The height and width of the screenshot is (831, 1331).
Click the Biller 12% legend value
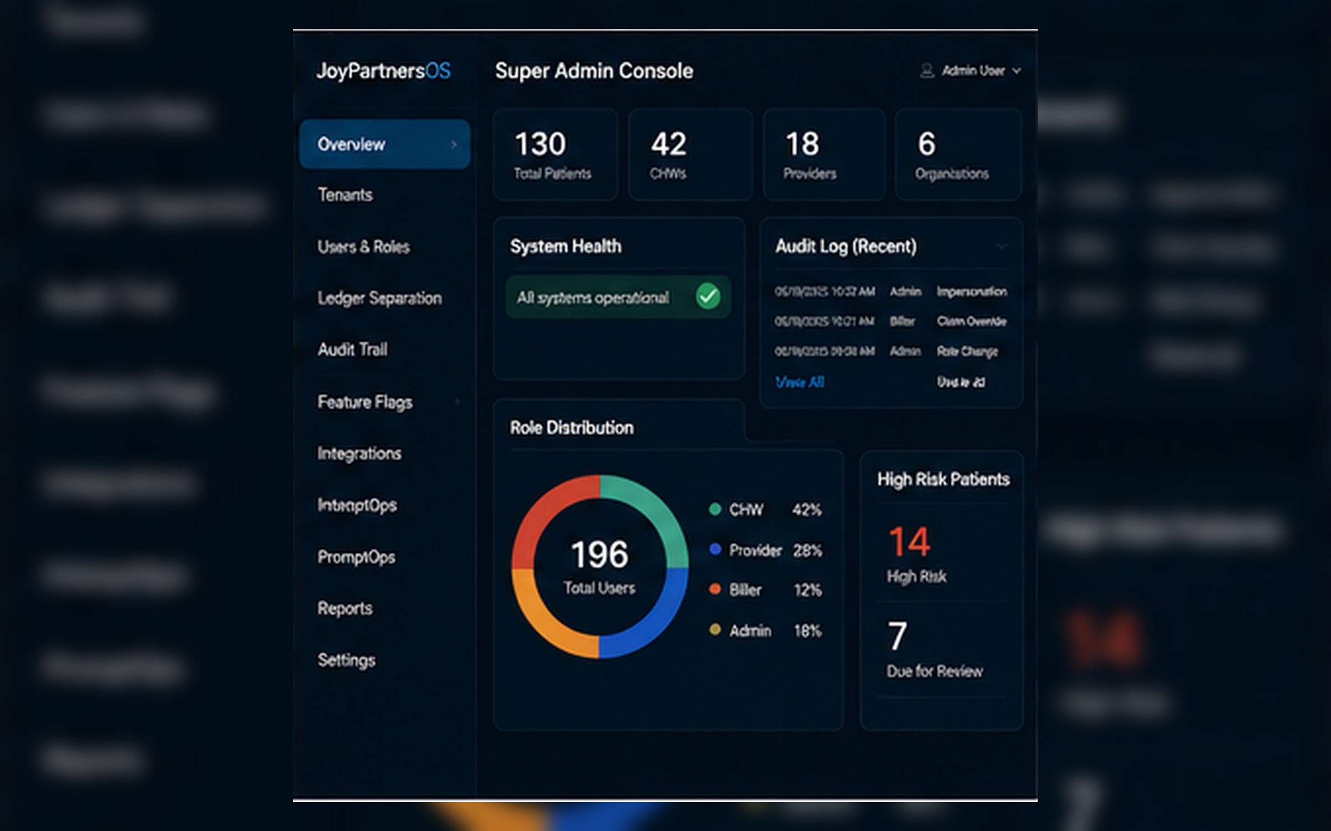(807, 590)
